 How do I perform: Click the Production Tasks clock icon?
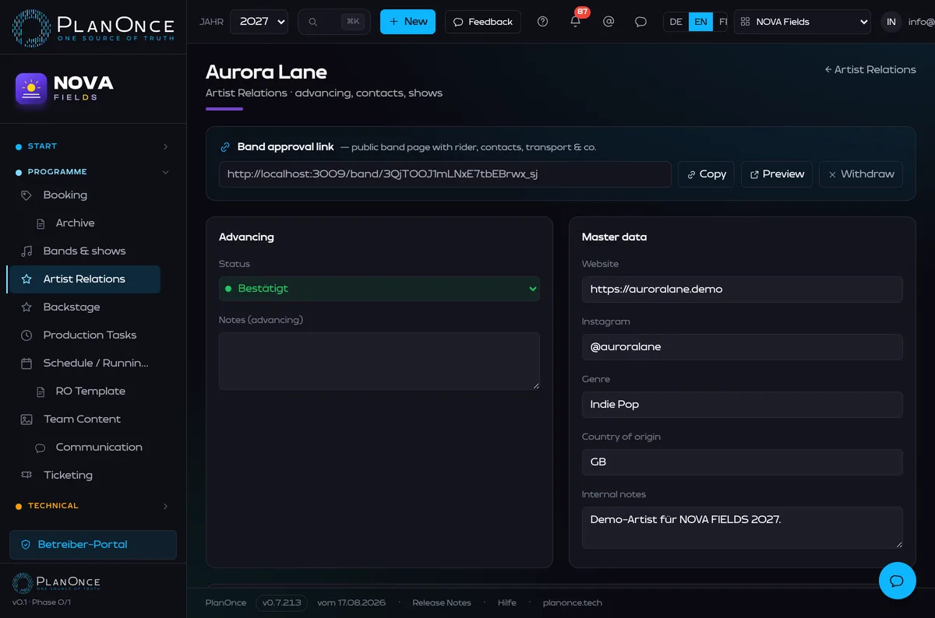26,335
